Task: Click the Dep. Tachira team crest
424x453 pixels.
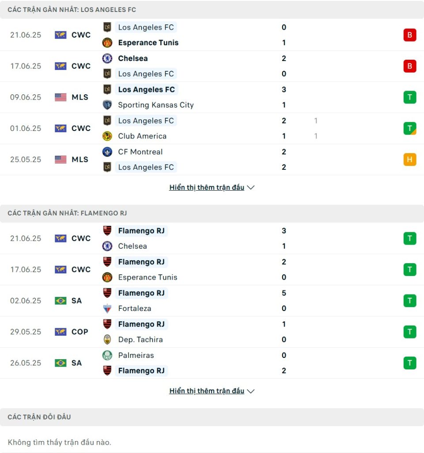Action: coord(107,340)
